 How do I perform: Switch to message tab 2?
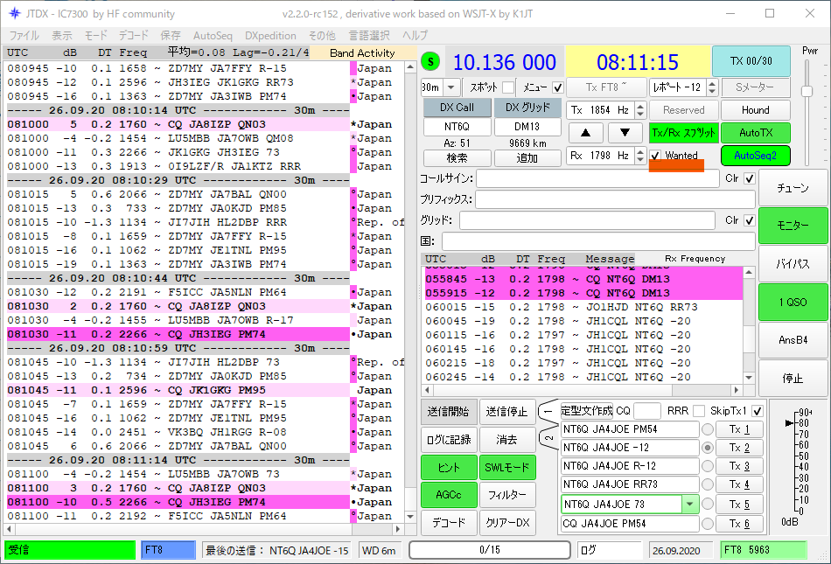pos(548,437)
